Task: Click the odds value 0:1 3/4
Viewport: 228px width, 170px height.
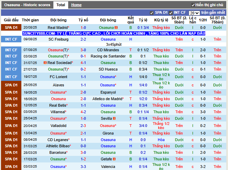Action: [143, 28]
